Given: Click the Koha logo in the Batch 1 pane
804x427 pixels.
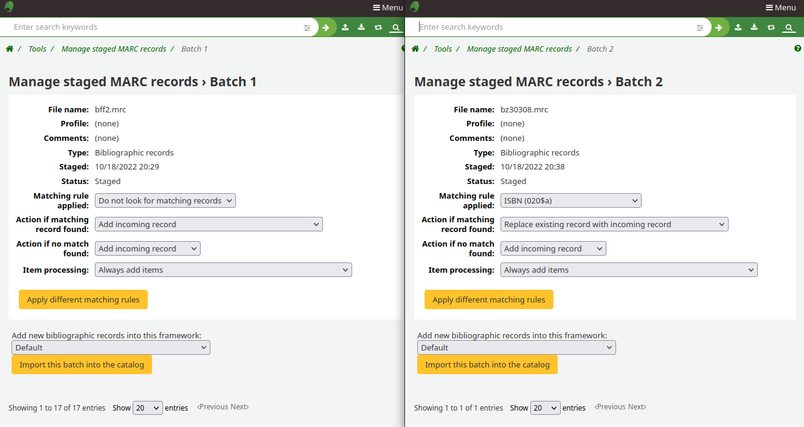Looking at the screenshot, I should (x=9, y=7).
